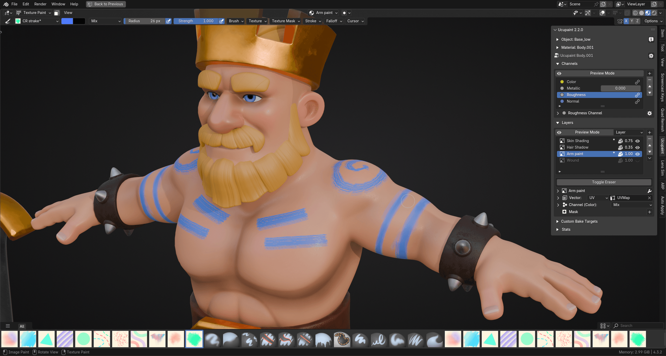
Task: Click the Ucupaint object info icon
Action: click(651, 39)
